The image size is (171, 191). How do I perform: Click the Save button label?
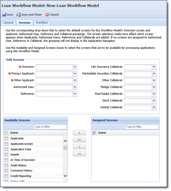[x=10, y=15]
